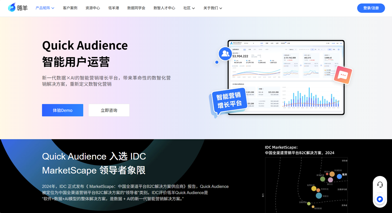Screen dimensions: 392x213
Task: Go to 资源中心 in the navigation
Action: 93,8
